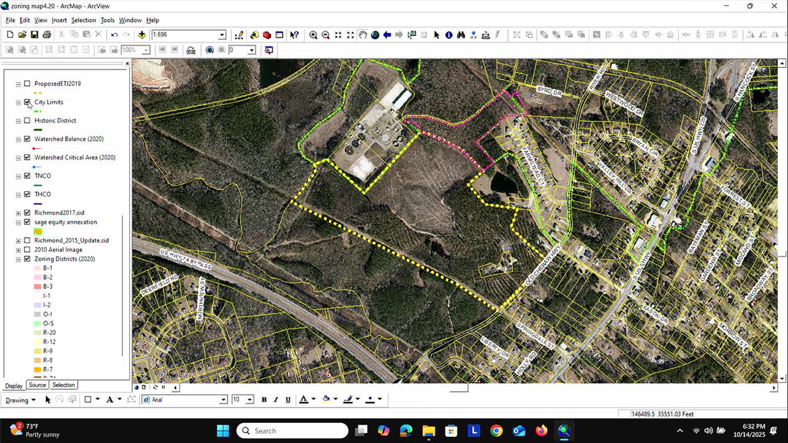Select the Identify info tool
The width and height of the screenshot is (788, 443).
449,35
